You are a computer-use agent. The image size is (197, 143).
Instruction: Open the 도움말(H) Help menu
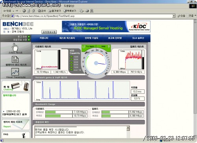69,6
